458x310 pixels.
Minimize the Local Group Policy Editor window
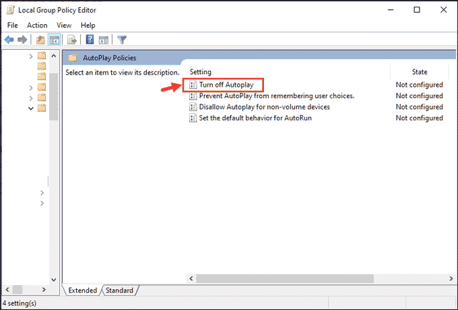(x=391, y=10)
